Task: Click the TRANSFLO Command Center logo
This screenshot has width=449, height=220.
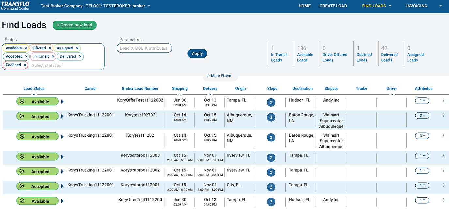Action: tap(15, 6)
